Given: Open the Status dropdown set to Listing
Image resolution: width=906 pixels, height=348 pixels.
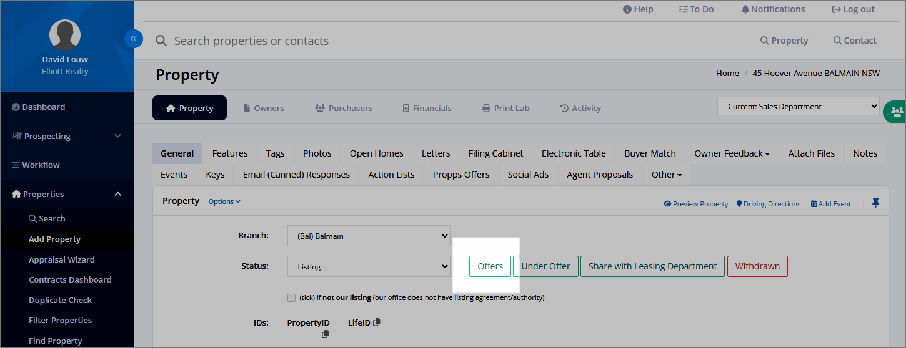Looking at the screenshot, I should pyautogui.click(x=369, y=266).
